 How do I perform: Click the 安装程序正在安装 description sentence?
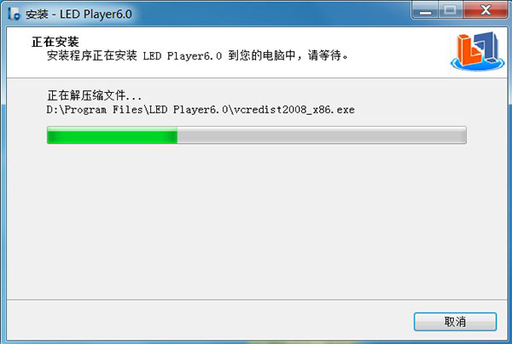click(198, 55)
